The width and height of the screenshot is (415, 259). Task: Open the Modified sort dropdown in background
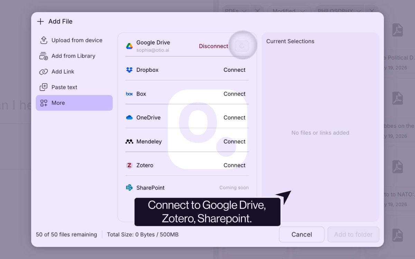click(288, 11)
